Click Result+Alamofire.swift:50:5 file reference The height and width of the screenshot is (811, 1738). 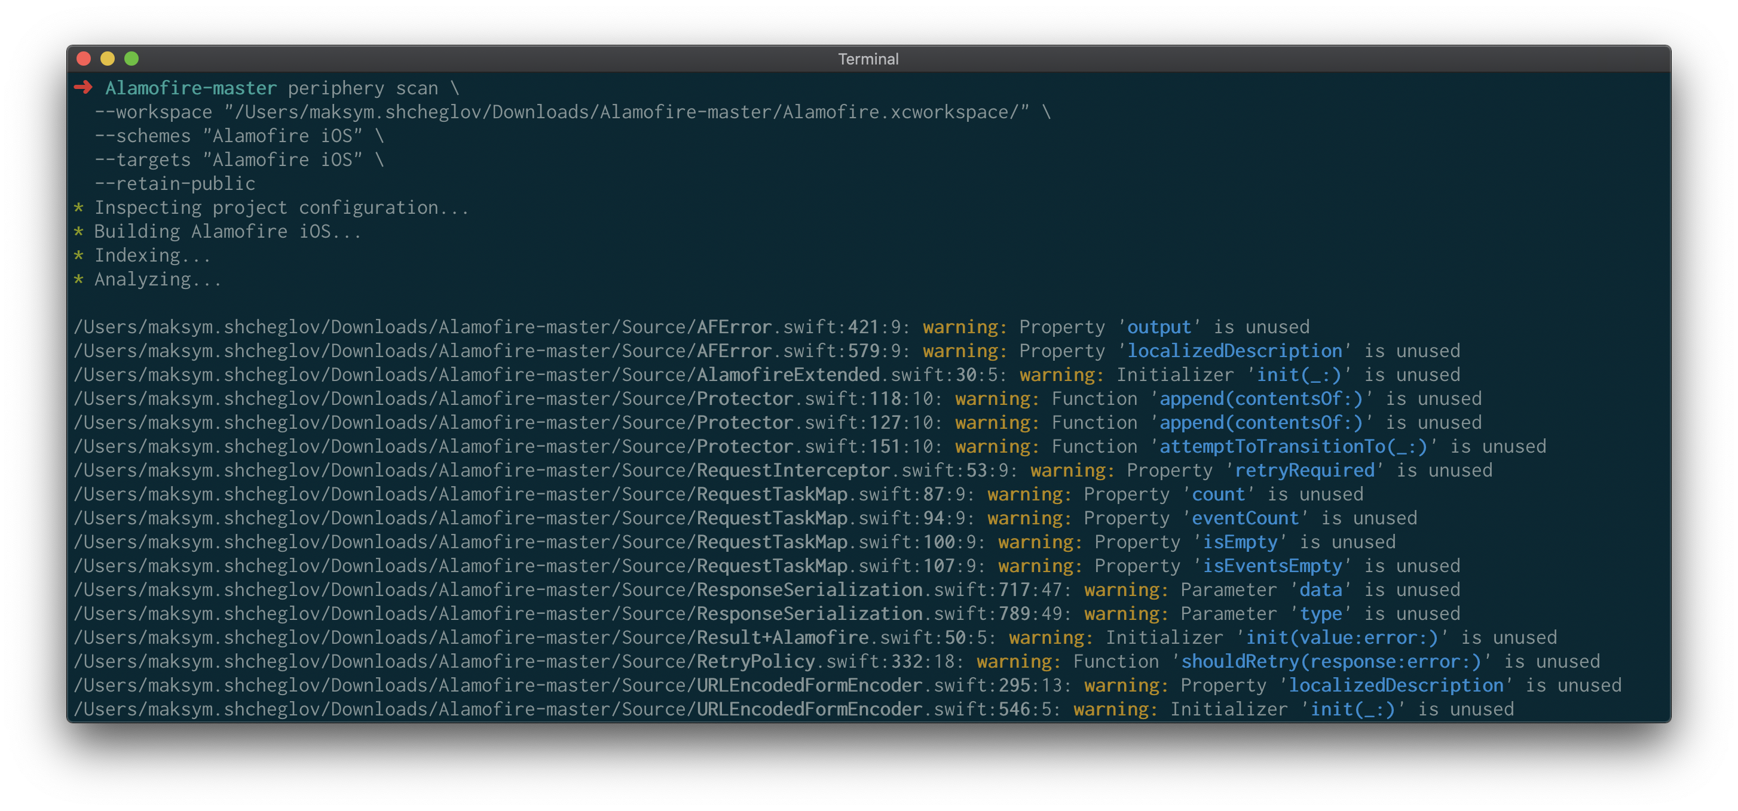pos(535,638)
